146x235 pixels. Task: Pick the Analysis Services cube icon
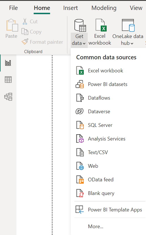click(80, 139)
